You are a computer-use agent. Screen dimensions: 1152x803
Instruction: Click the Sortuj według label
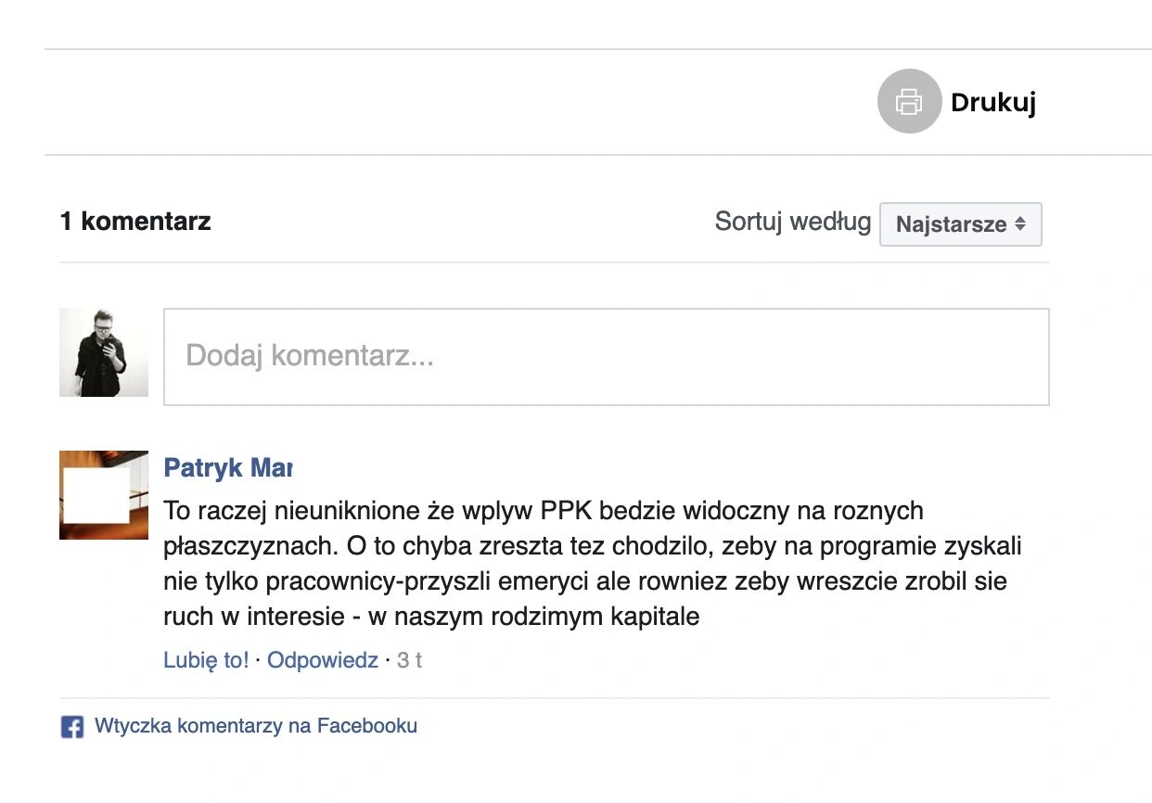[x=792, y=223]
